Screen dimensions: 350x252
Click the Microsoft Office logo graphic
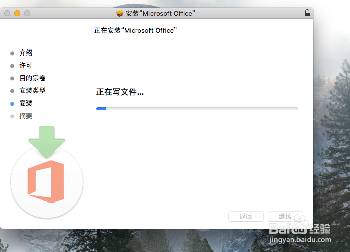click(46, 181)
